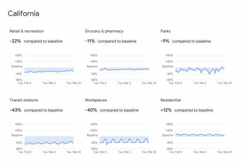This screenshot has width=243, height=162.
Task: Click the Residential section title
Action: pyautogui.click(x=170, y=100)
